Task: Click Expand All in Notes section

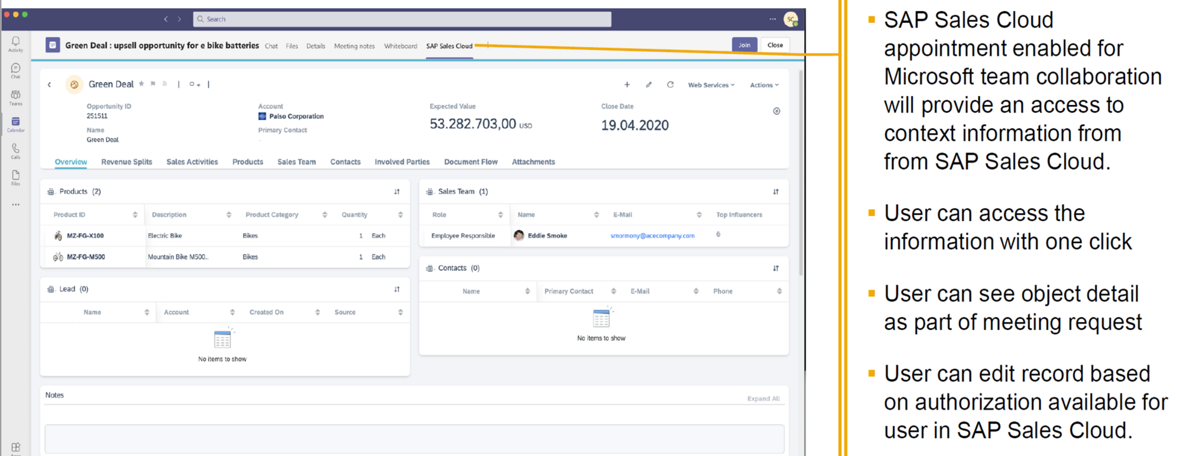Action: click(763, 399)
